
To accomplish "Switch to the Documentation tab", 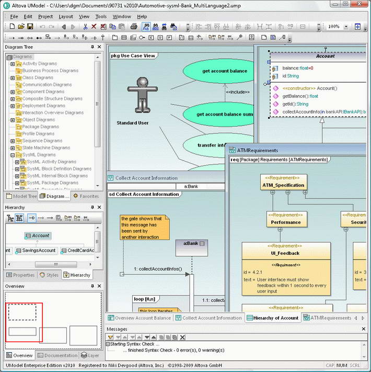I will tap(57, 355).
